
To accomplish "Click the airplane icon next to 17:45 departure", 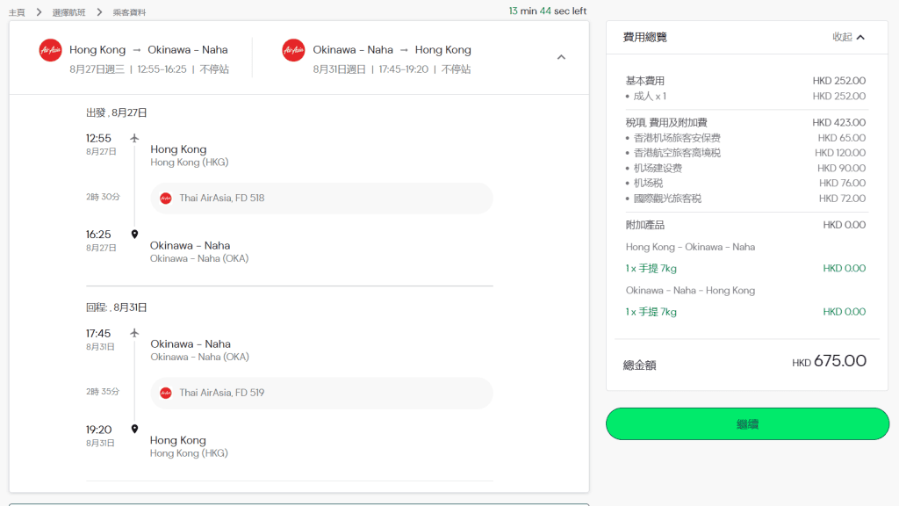I will pos(134,333).
